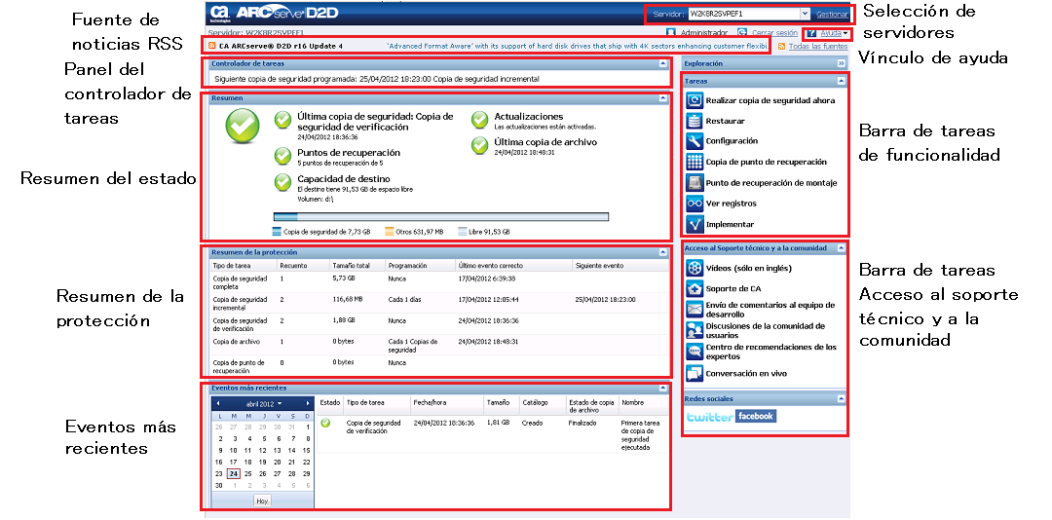1052x520 pixels.
Task: Expand the Ayuda help menu
Action: click(x=828, y=33)
